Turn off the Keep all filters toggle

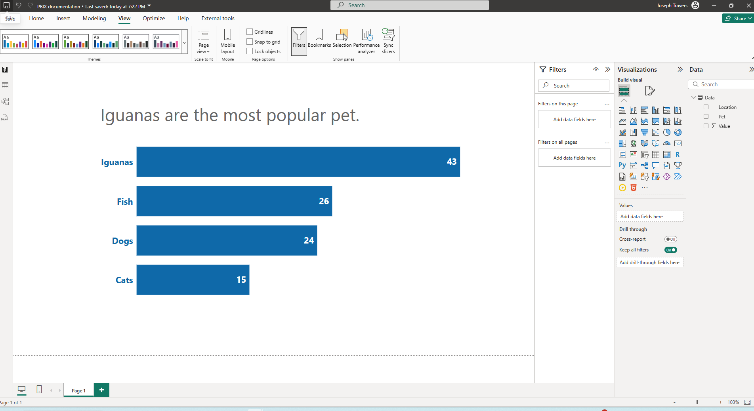670,250
